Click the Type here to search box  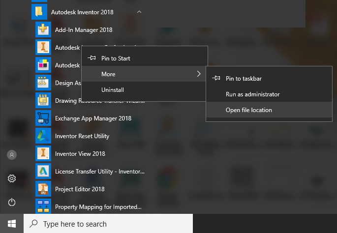click(108, 224)
